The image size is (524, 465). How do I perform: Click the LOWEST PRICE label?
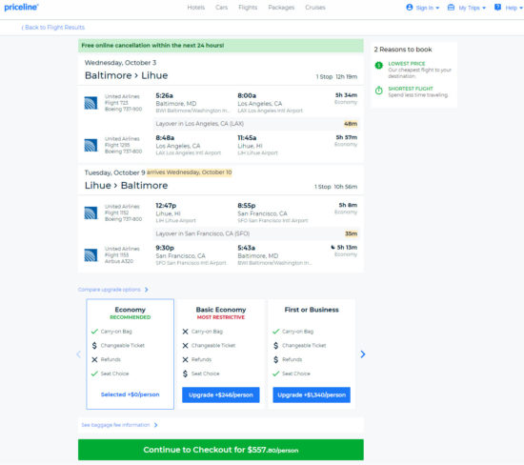(407, 64)
